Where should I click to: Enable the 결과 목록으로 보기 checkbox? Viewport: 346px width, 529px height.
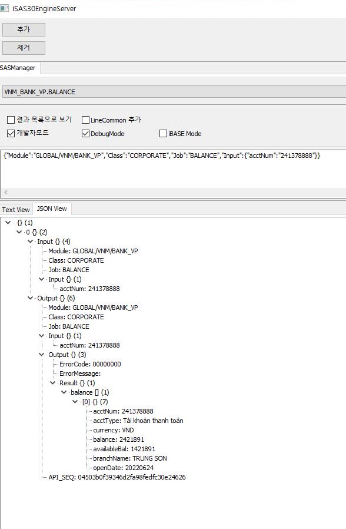(11, 120)
